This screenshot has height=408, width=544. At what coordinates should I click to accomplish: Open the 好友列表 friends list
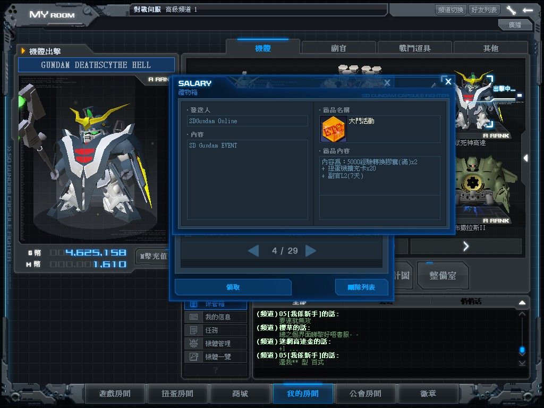[484, 10]
